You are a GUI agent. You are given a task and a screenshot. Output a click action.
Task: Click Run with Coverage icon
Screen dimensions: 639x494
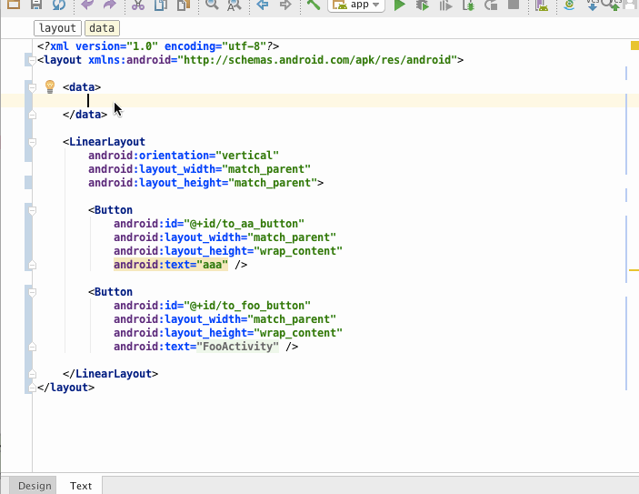445,5
